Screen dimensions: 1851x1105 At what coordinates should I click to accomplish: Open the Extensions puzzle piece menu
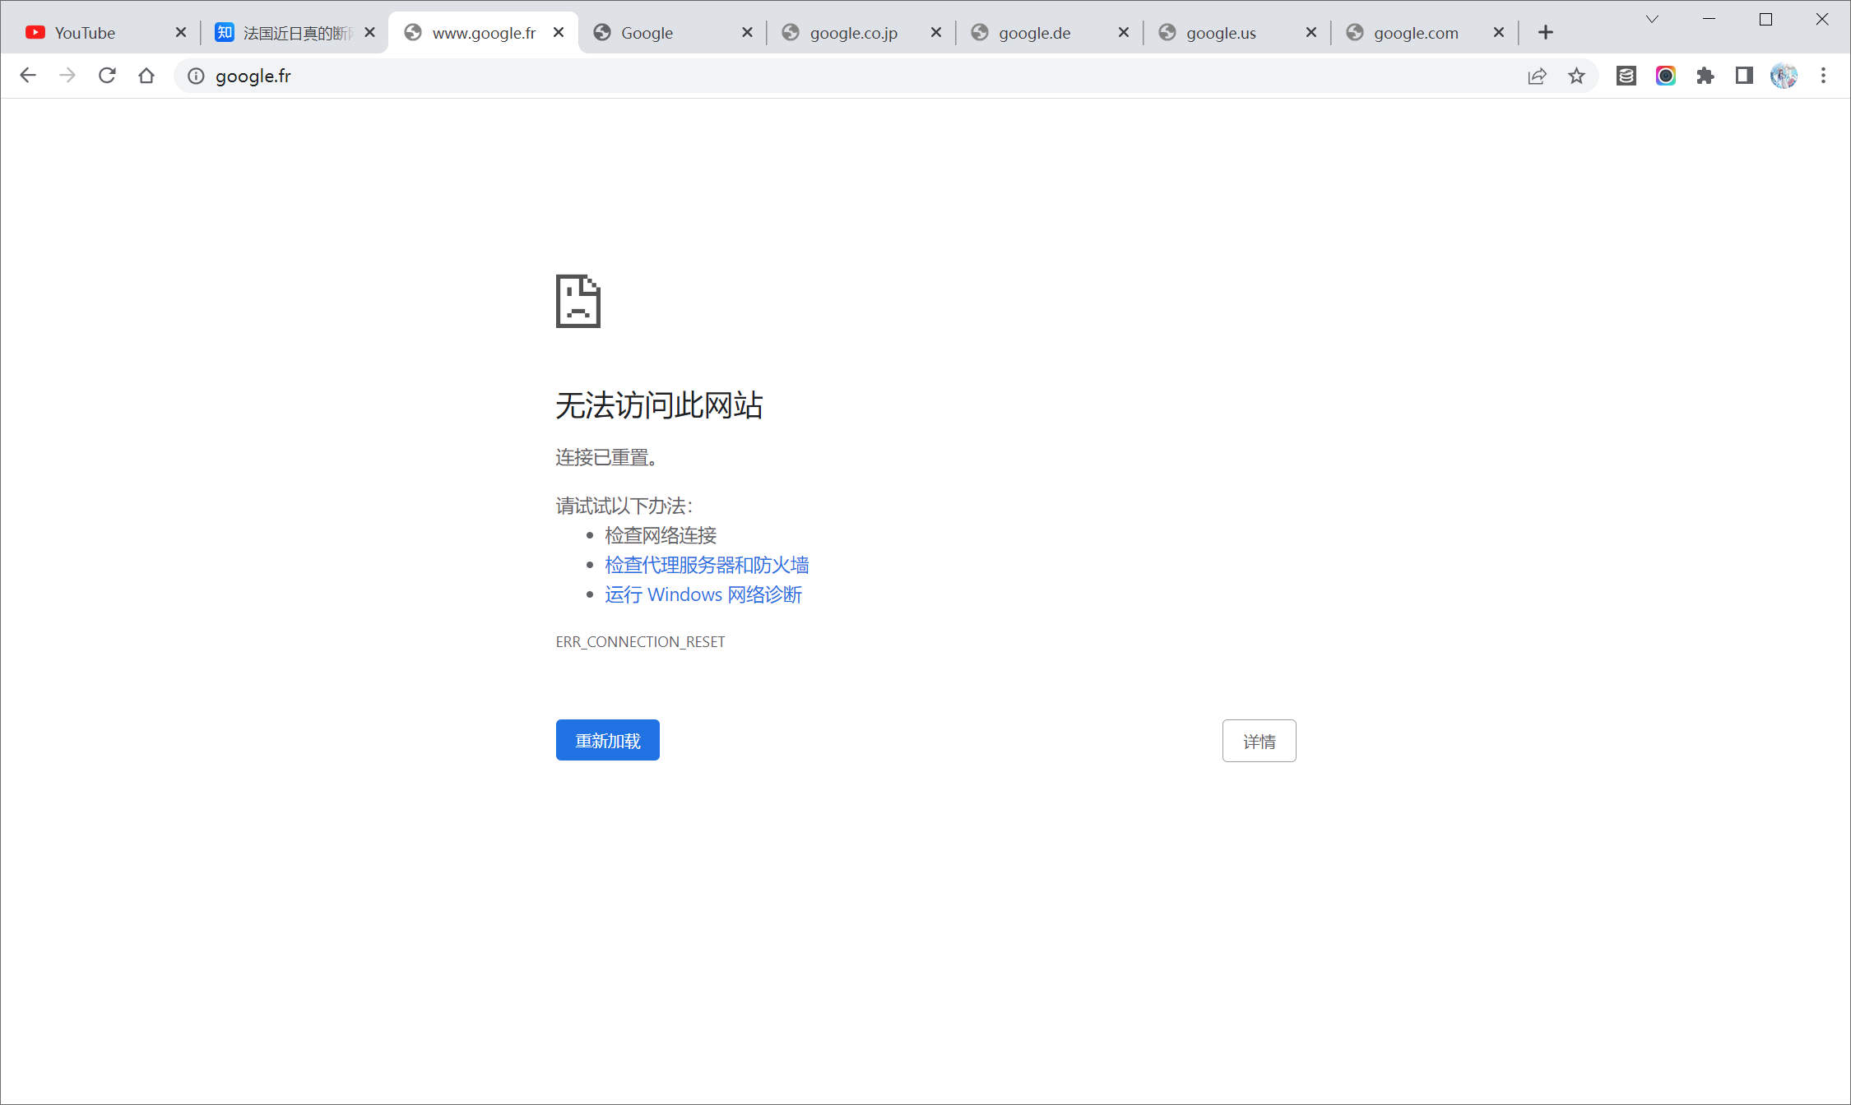coord(1705,76)
